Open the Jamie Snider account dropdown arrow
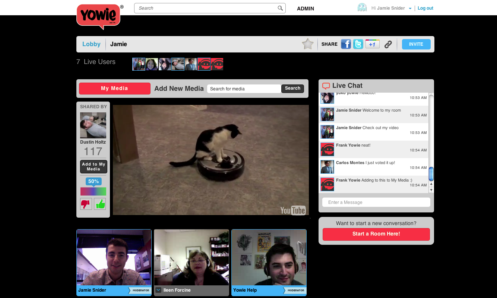Screen dimensions: 497x298 (410, 9)
